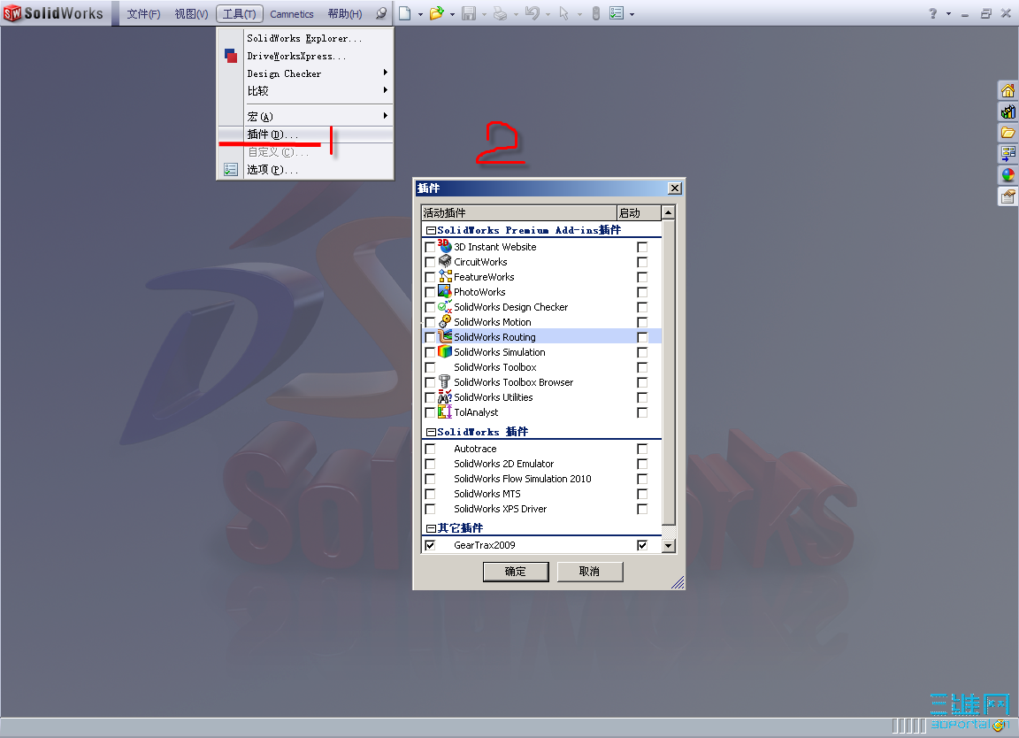This screenshot has height=738, width=1019.
Task: Uncheck GearTrax2009 startup checkbox
Action: click(642, 545)
